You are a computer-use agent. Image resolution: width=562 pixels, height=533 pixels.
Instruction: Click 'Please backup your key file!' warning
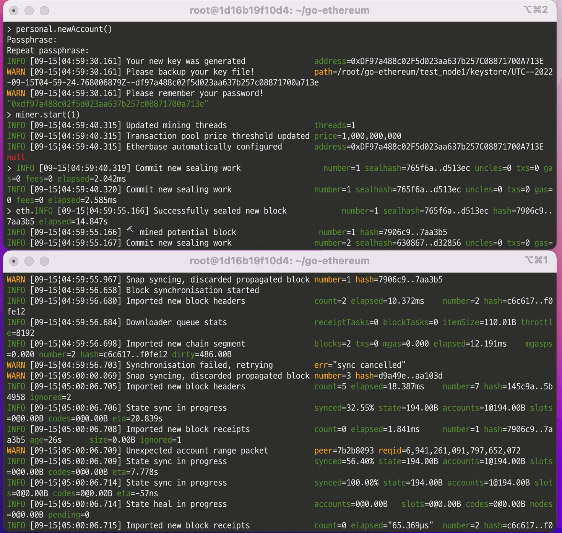pos(190,72)
